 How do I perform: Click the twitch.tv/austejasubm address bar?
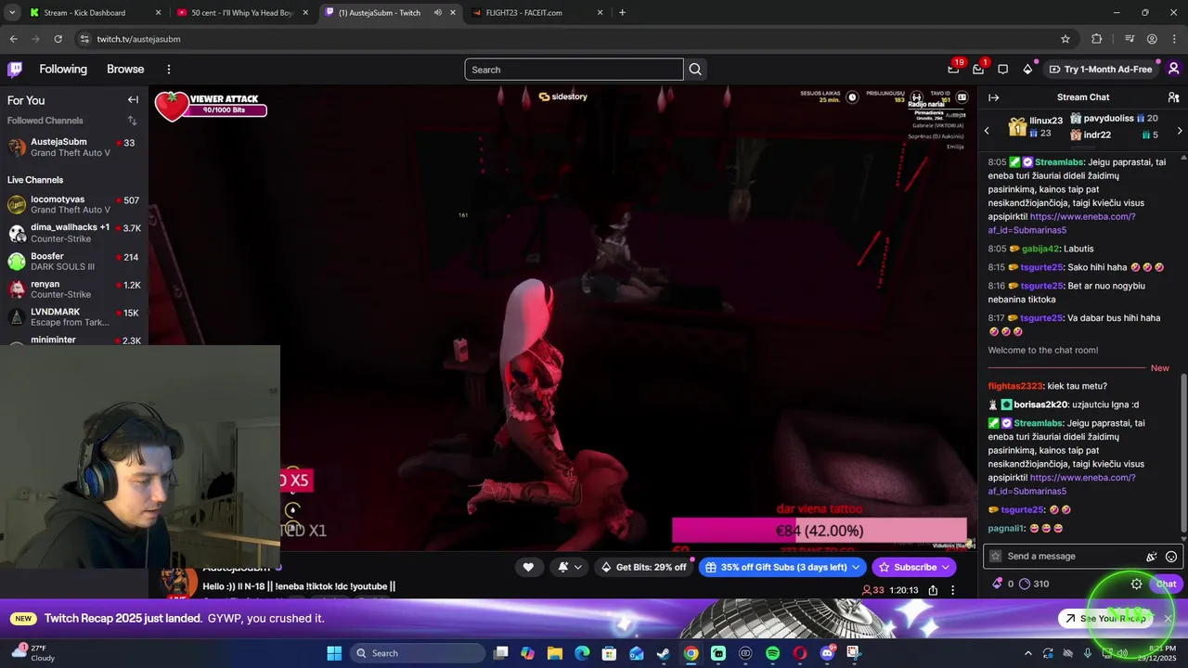tap(575, 39)
